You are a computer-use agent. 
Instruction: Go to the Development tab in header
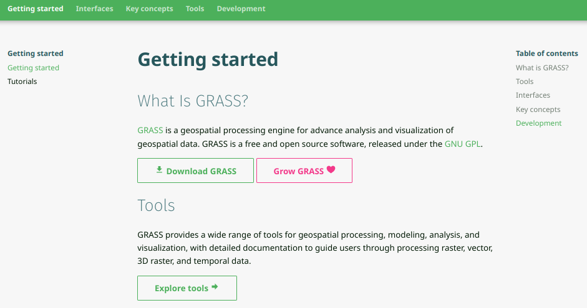click(241, 9)
